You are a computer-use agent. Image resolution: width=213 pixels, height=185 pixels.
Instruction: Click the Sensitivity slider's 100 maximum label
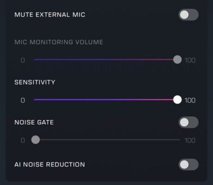tap(190, 101)
